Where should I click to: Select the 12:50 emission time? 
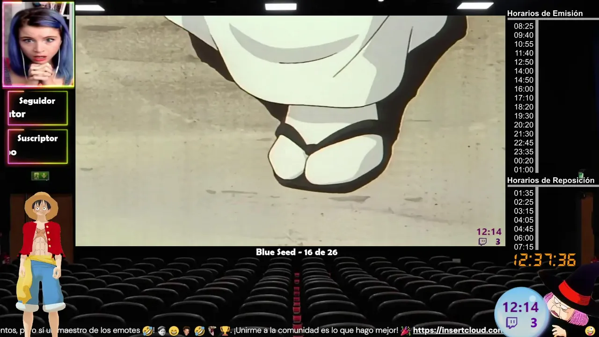pos(524,62)
